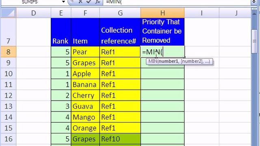
Task: Select row 12 header
Action: [9, 95]
